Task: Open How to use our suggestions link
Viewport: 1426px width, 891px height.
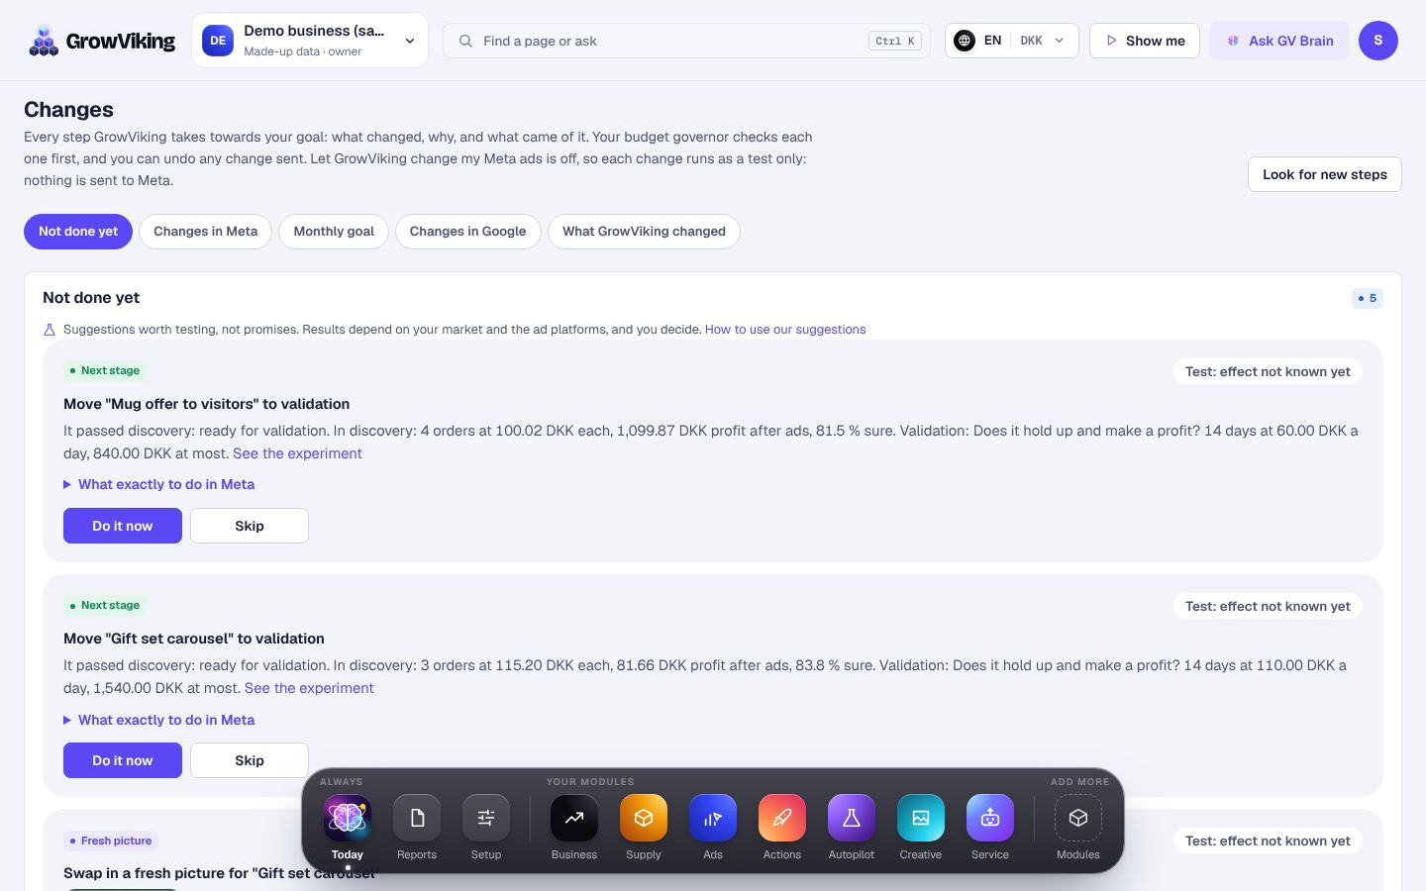Action: tap(785, 330)
